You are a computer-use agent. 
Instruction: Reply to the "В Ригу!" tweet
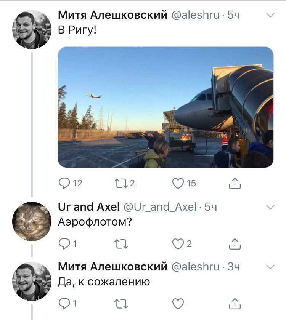(64, 183)
